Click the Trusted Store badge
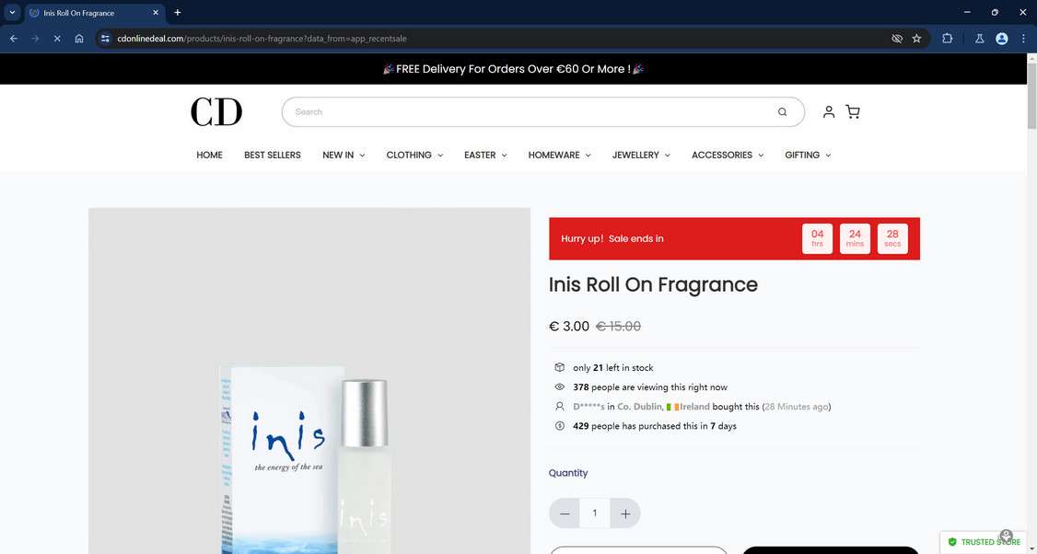This screenshot has height=554, width=1037. click(x=985, y=541)
